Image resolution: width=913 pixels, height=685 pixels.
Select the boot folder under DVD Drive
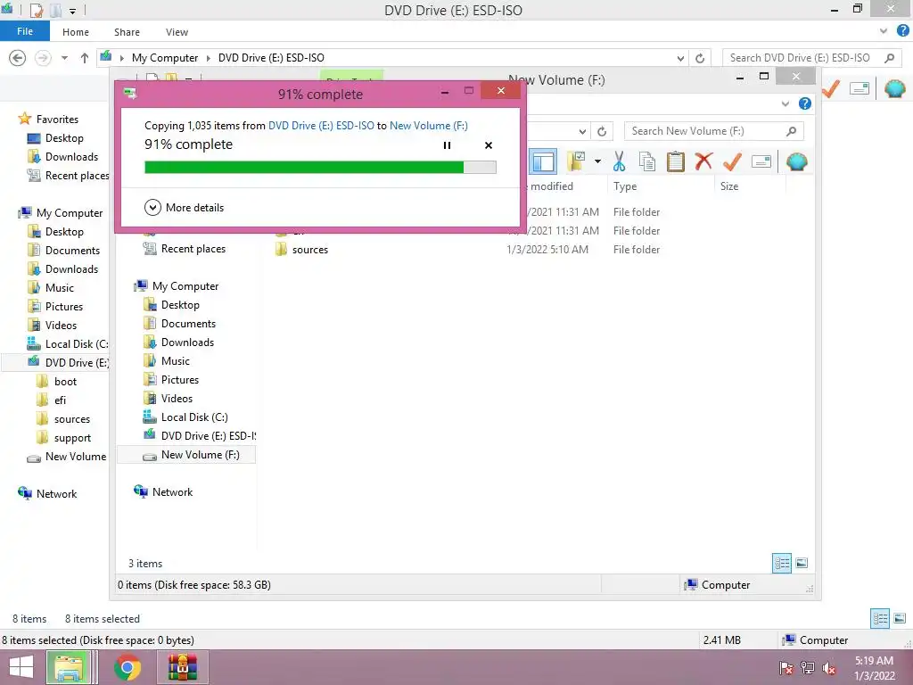[56, 382]
